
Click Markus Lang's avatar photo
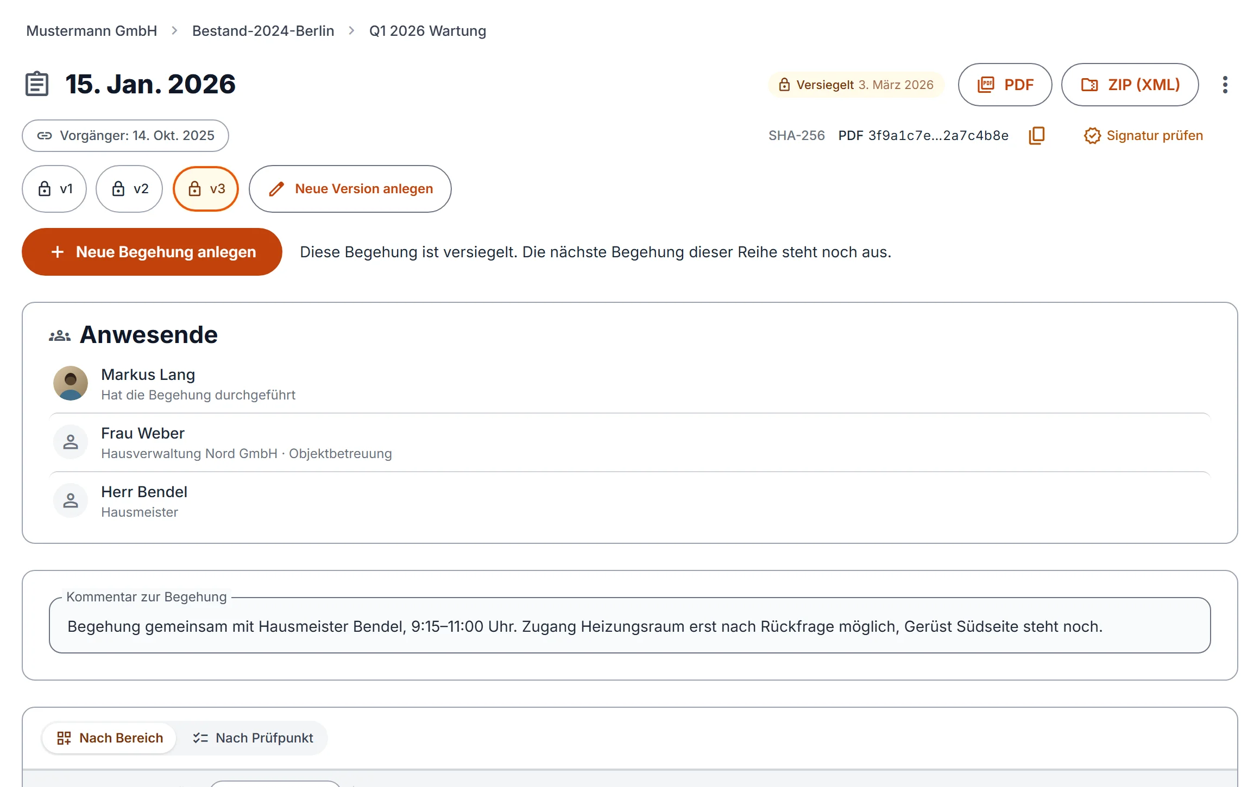tap(71, 383)
